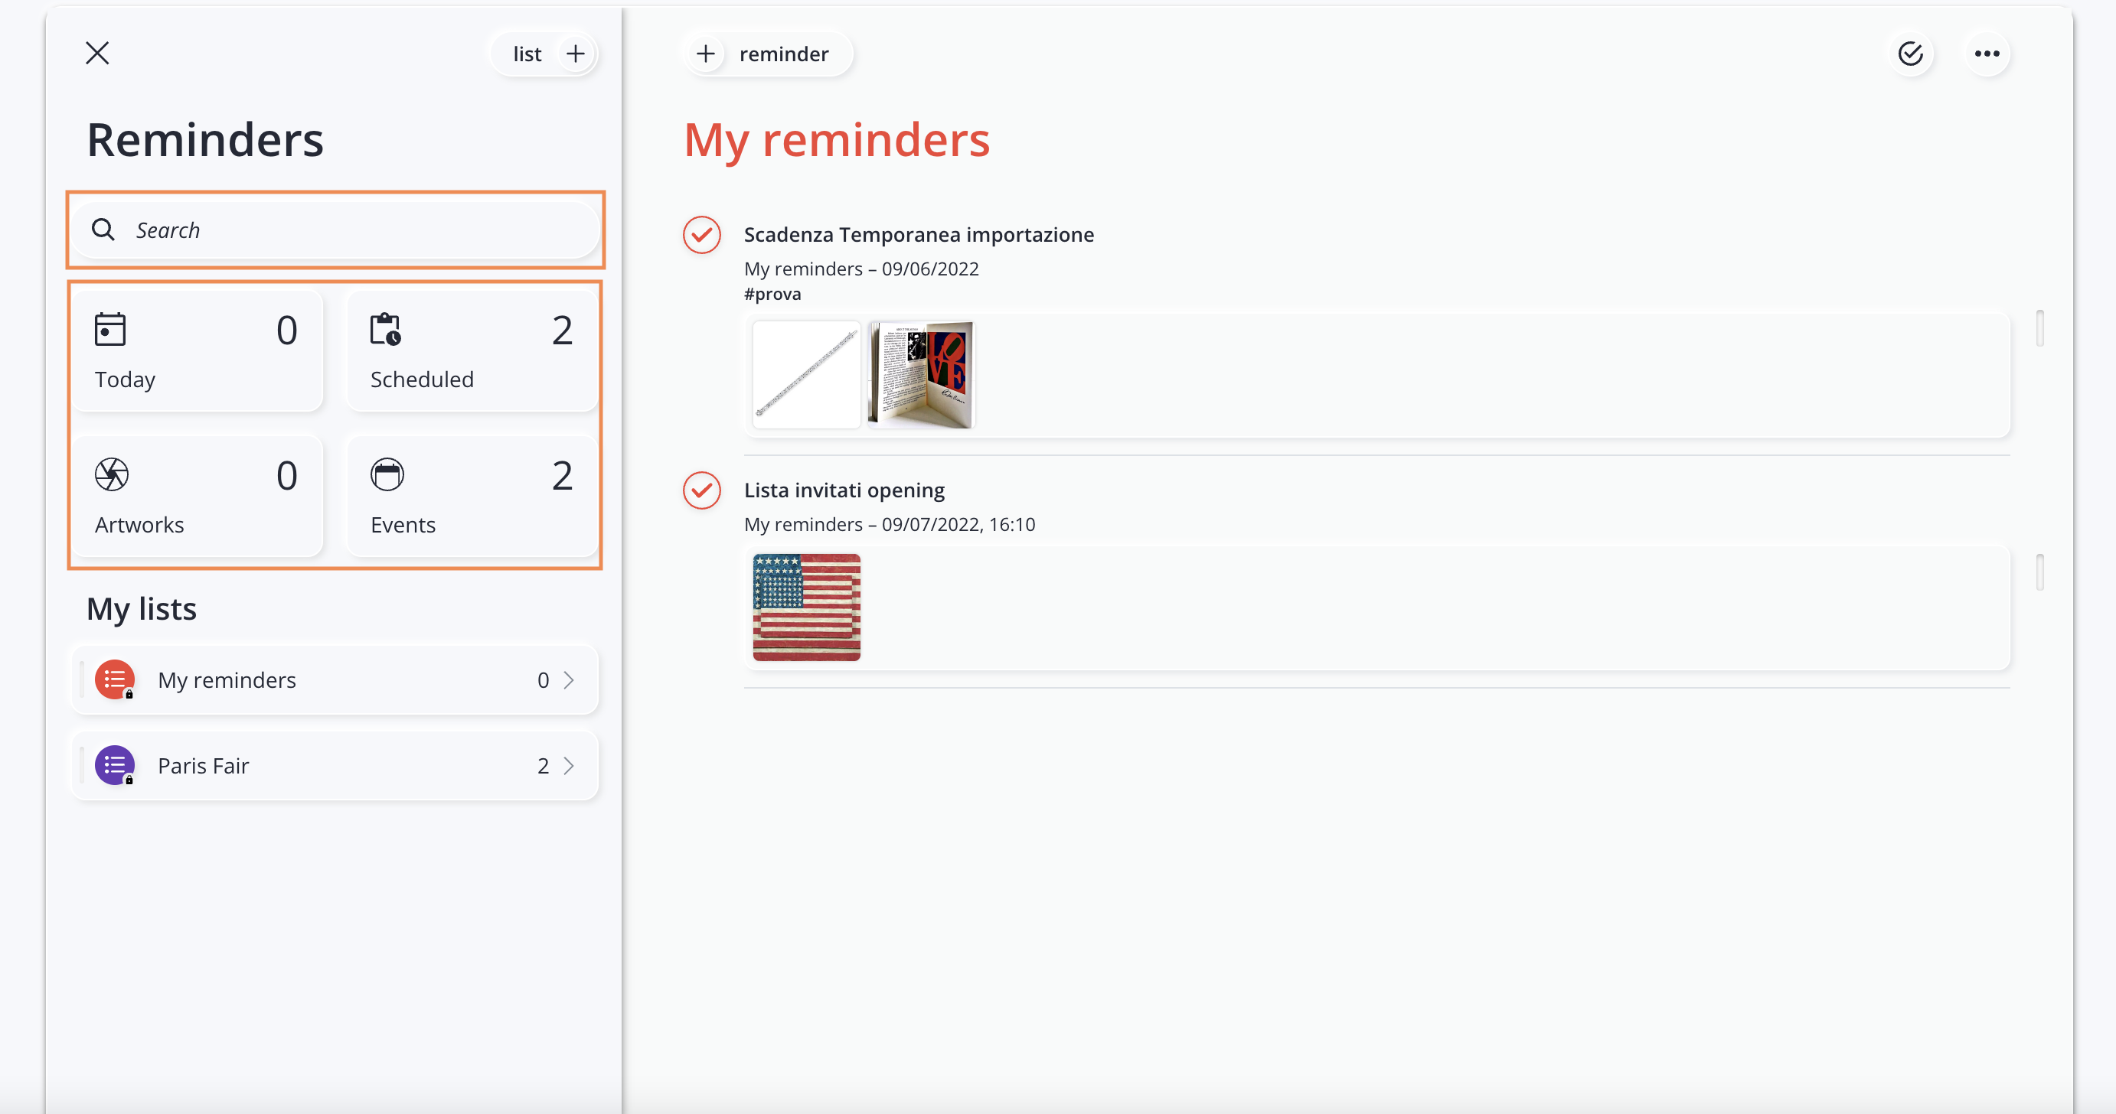Open the My reminders list row
This screenshot has height=1114, width=2116.
point(335,679)
